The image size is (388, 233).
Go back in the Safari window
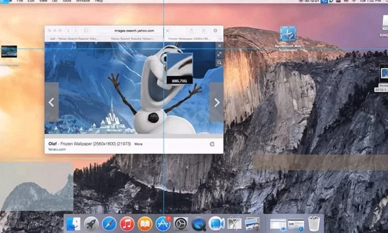[x=68, y=31]
